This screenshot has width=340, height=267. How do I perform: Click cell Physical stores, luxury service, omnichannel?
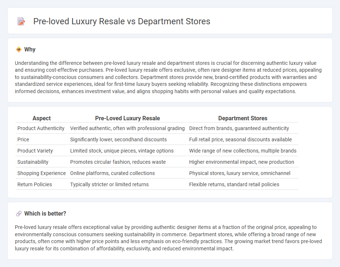click(x=243, y=173)
